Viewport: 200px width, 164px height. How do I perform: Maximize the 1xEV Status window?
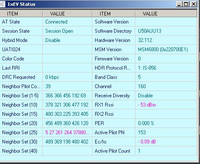pos(186,4)
